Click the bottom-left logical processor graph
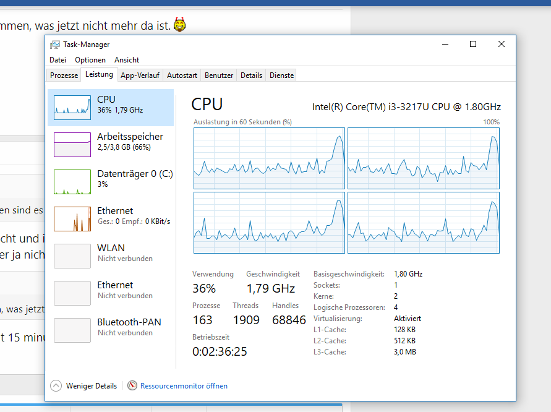 [269, 223]
